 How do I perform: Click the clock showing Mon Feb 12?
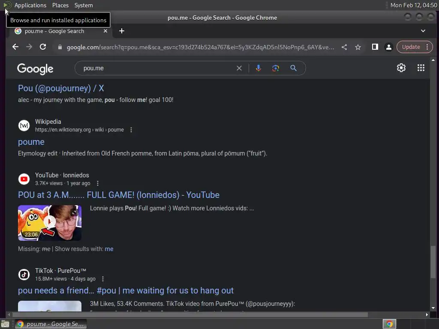(414, 5)
